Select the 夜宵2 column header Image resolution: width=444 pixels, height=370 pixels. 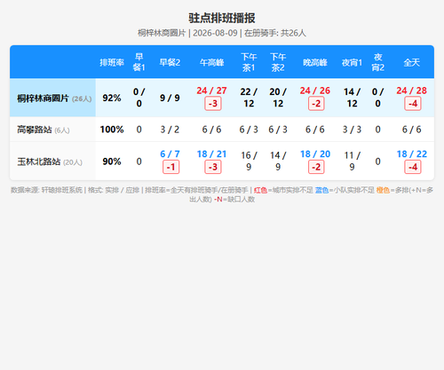(x=377, y=62)
